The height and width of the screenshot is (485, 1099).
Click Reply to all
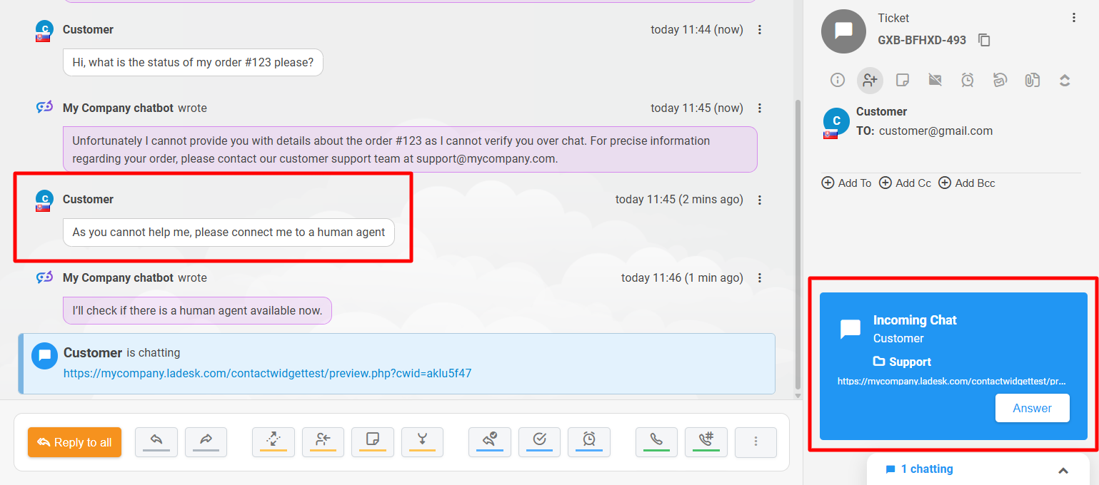[x=74, y=442]
